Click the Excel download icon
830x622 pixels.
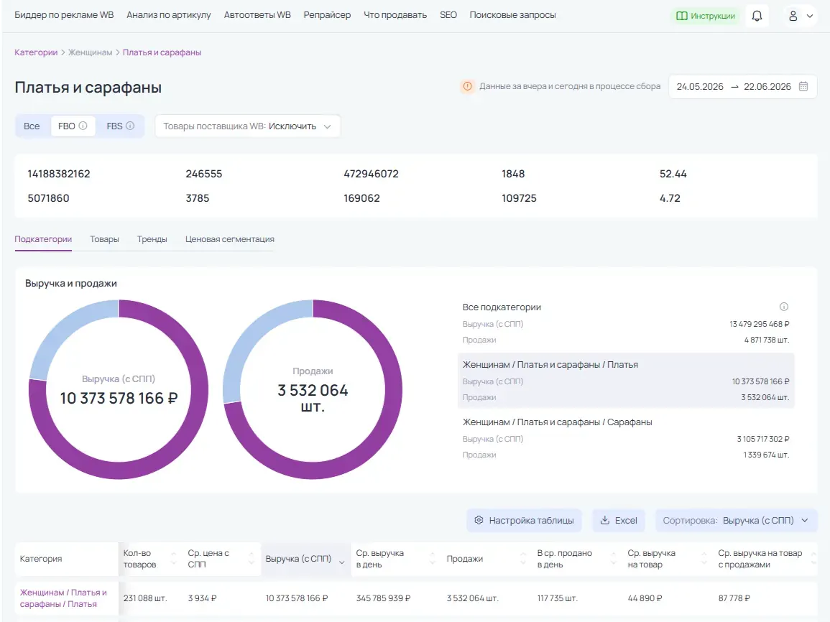(x=604, y=520)
